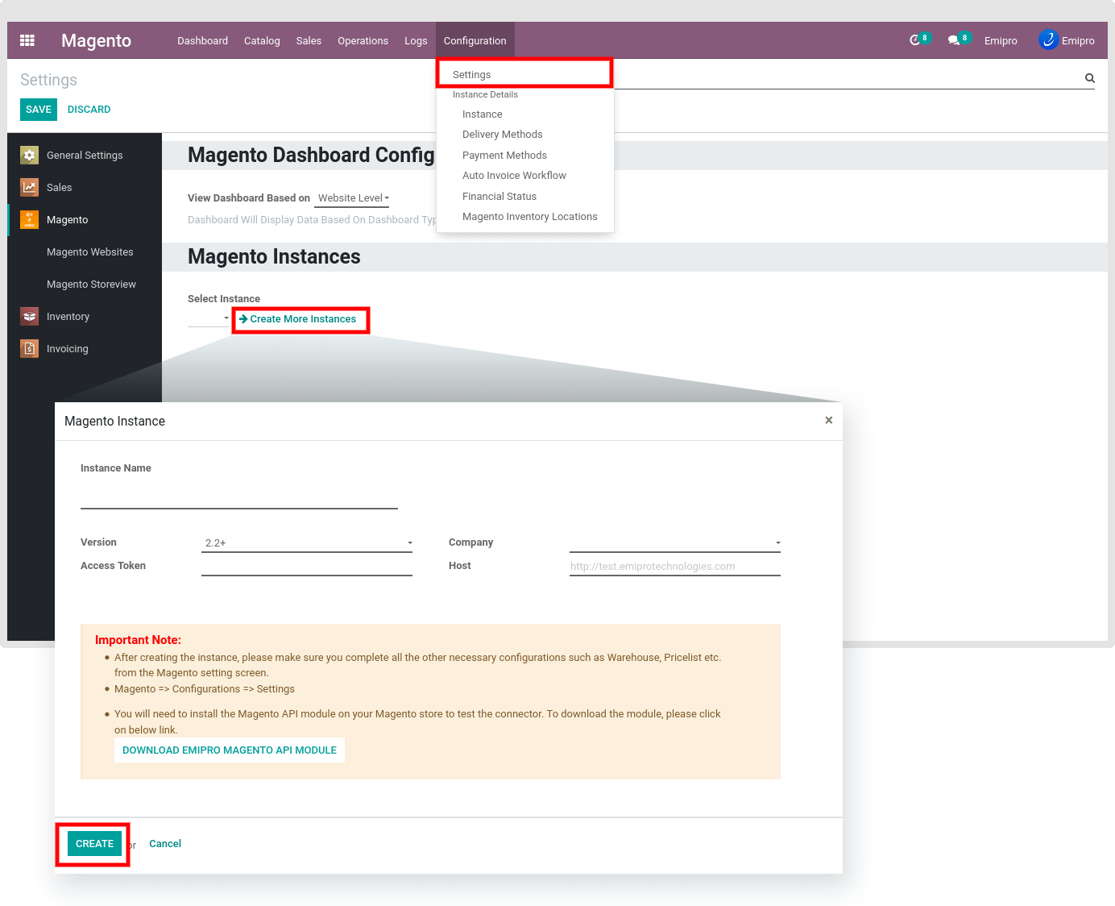Open the Catalog menu
The height and width of the screenshot is (906, 1115).
(x=262, y=40)
